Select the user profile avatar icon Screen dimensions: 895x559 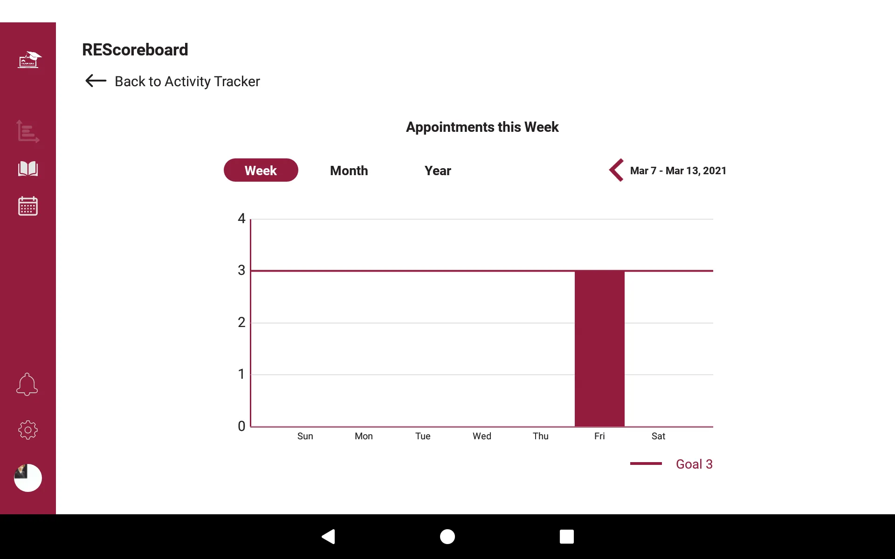coord(28,477)
